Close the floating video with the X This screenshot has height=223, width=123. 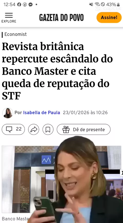point(121,173)
